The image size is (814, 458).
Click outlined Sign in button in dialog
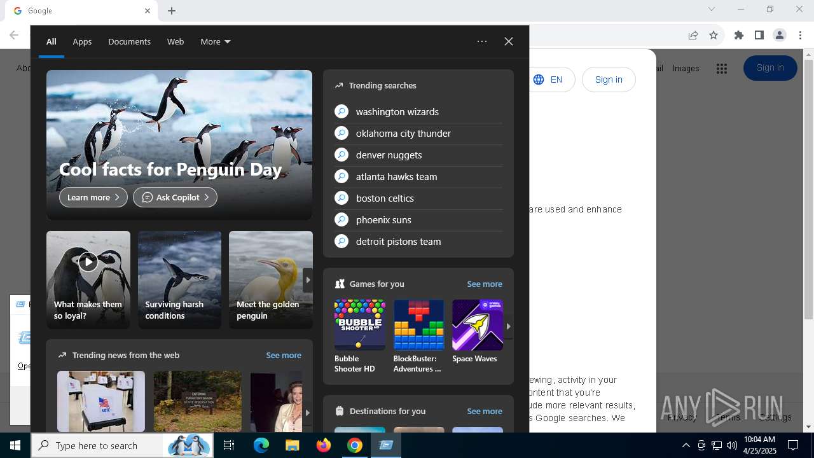click(609, 80)
